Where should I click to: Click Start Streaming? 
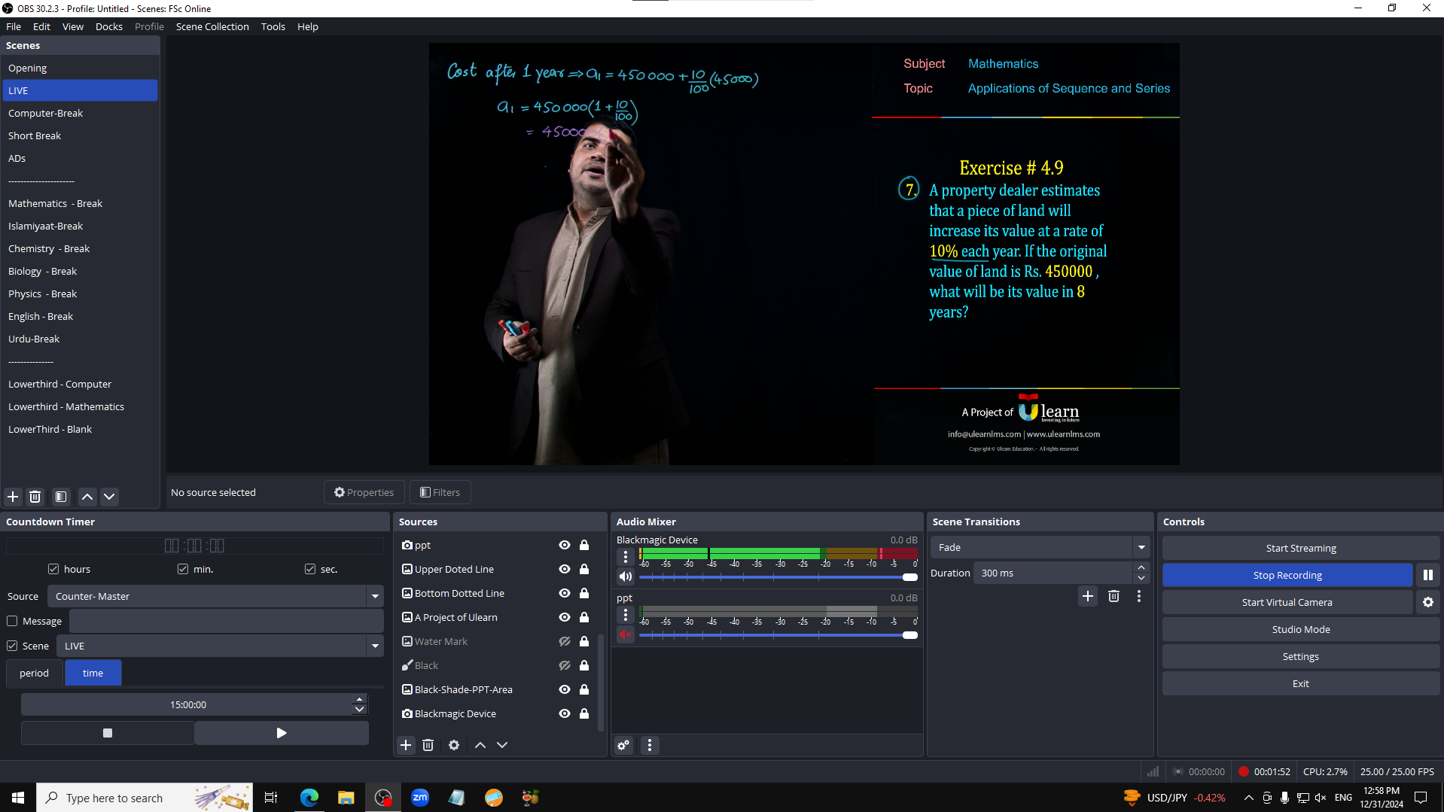click(x=1300, y=548)
